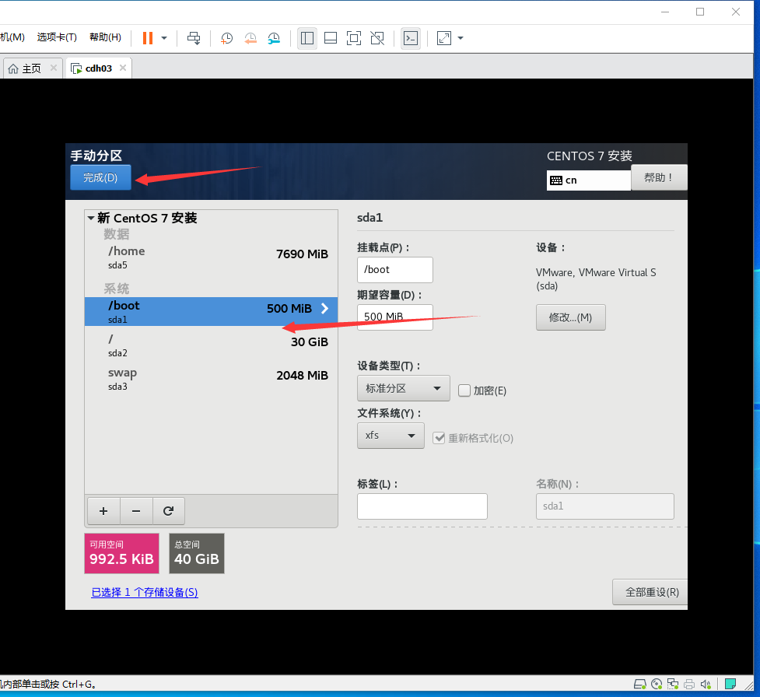Close the cdh03 tab
The height and width of the screenshot is (697, 760).
123,68
